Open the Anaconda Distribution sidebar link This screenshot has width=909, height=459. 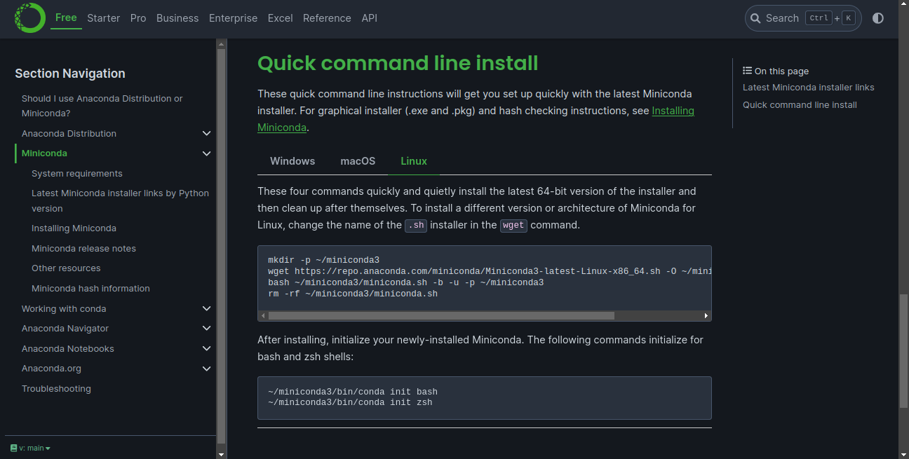(x=69, y=133)
